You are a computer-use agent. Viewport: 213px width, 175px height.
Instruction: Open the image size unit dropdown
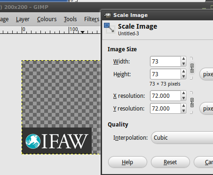[206, 74]
